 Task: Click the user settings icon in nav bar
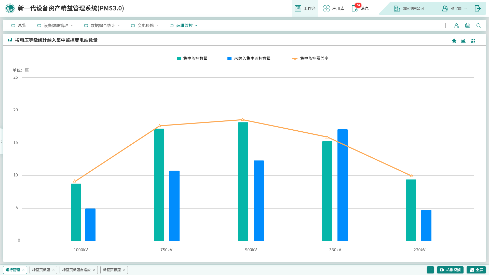(456, 25)
